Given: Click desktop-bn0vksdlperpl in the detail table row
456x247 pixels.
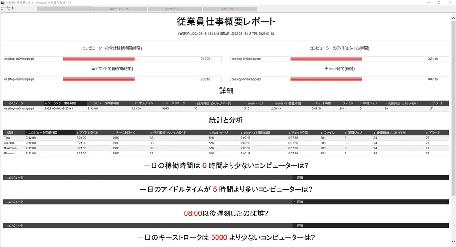Looking at the screenshot, I should coord(19,108).
